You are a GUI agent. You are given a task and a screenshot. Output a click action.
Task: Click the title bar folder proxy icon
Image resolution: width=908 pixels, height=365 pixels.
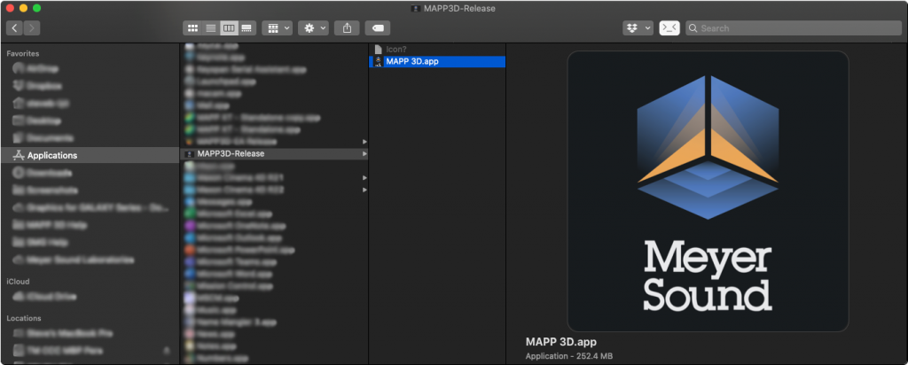tap(415, 9)
